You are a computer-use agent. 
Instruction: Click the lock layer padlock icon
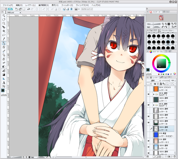coord(161,84)
